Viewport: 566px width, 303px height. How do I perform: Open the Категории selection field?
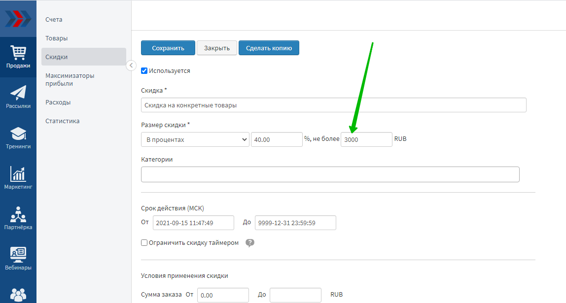pyautogui.click(x=330, y=174)
